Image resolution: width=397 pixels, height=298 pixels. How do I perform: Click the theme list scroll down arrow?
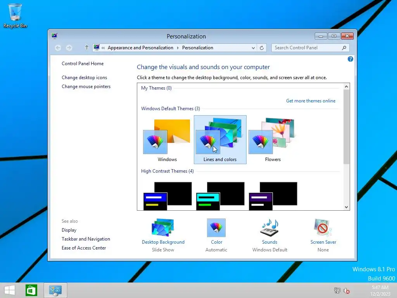(x=346, y=207)
